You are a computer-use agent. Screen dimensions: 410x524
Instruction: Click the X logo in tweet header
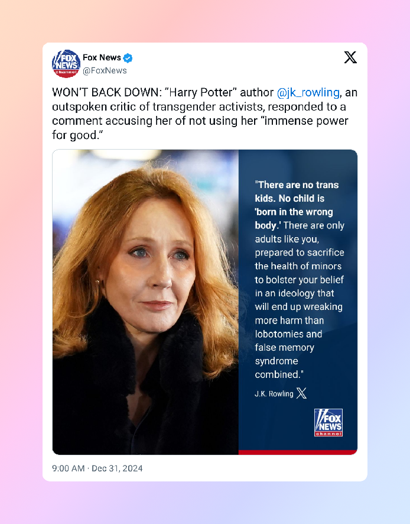[350, 57]
